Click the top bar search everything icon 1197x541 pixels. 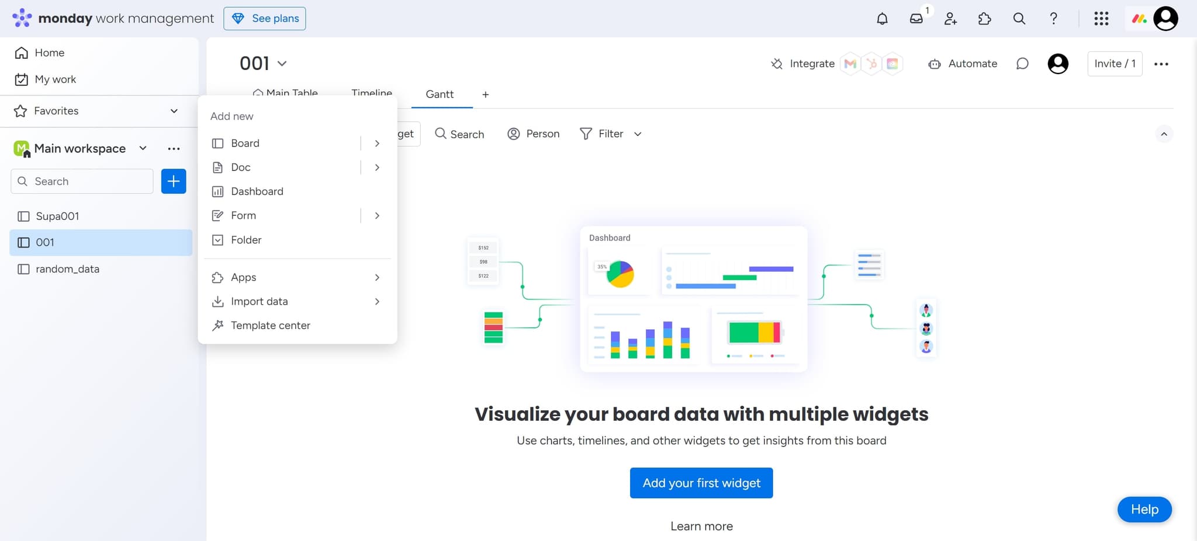[1019, 19]
